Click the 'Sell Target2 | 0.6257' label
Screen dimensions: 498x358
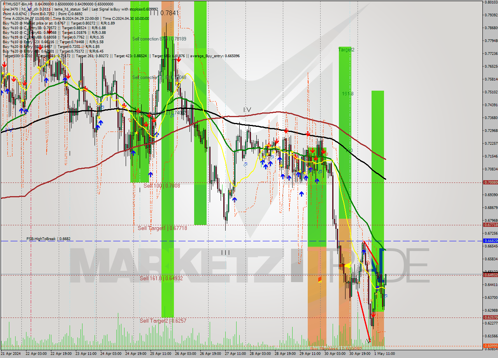pos(163,321)
